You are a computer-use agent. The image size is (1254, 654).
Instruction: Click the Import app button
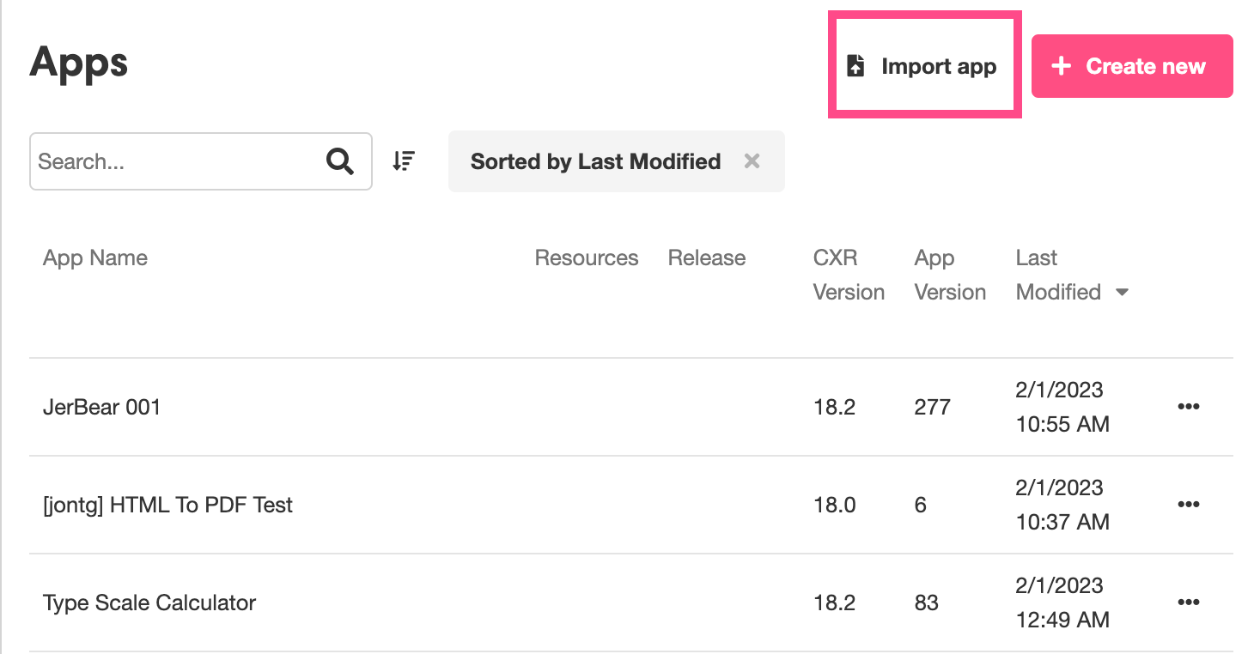(x=925, y=66)
